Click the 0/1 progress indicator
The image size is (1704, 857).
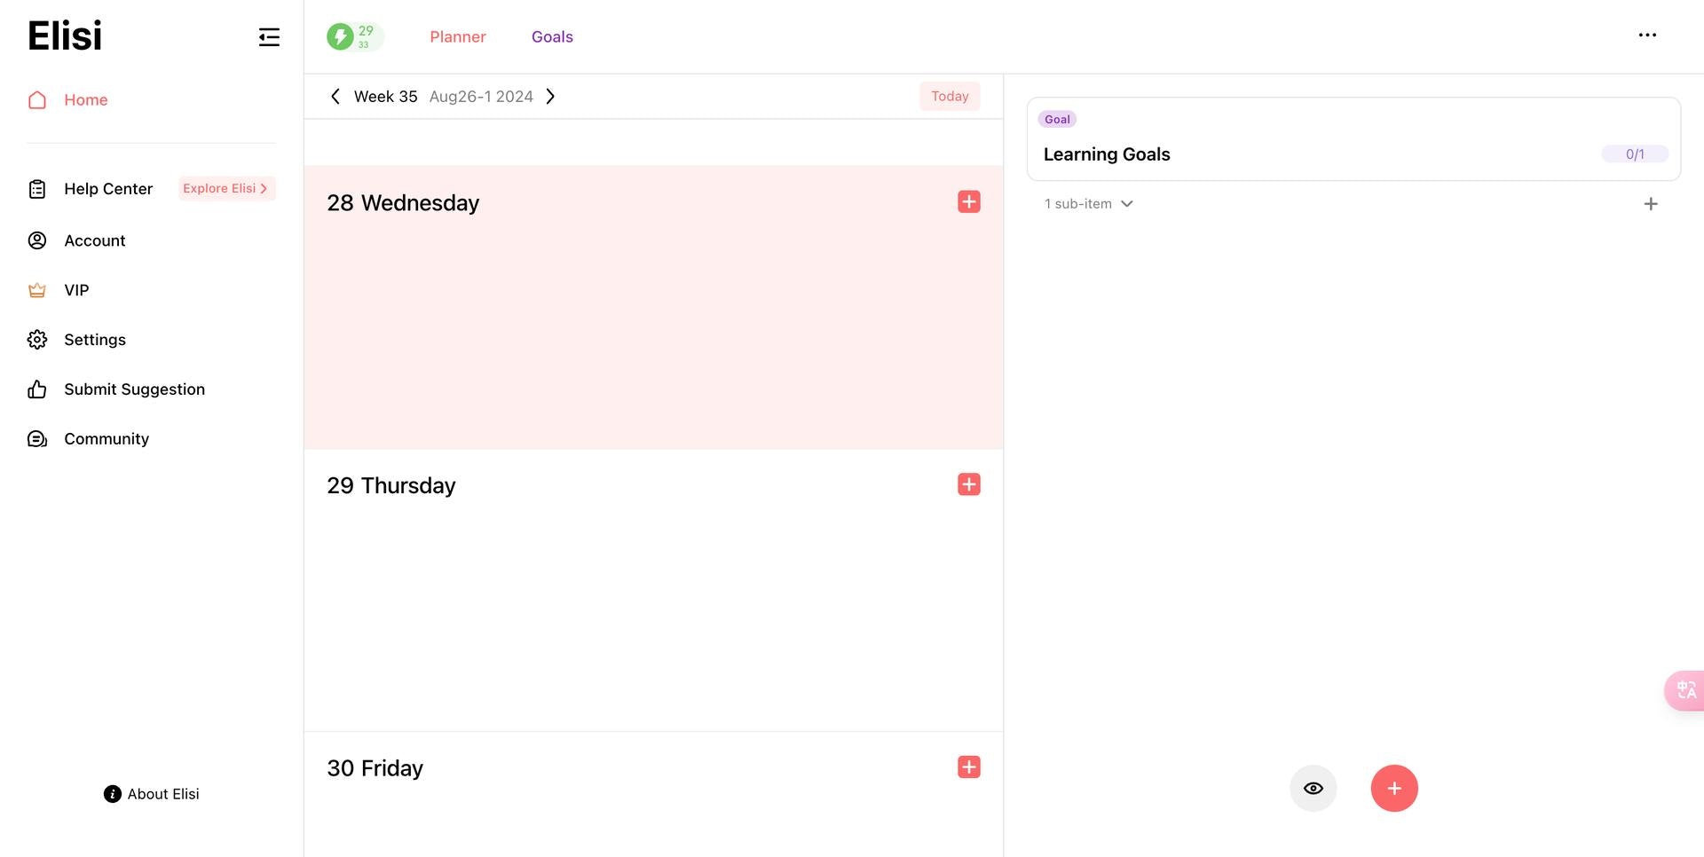coord(1635,154)
